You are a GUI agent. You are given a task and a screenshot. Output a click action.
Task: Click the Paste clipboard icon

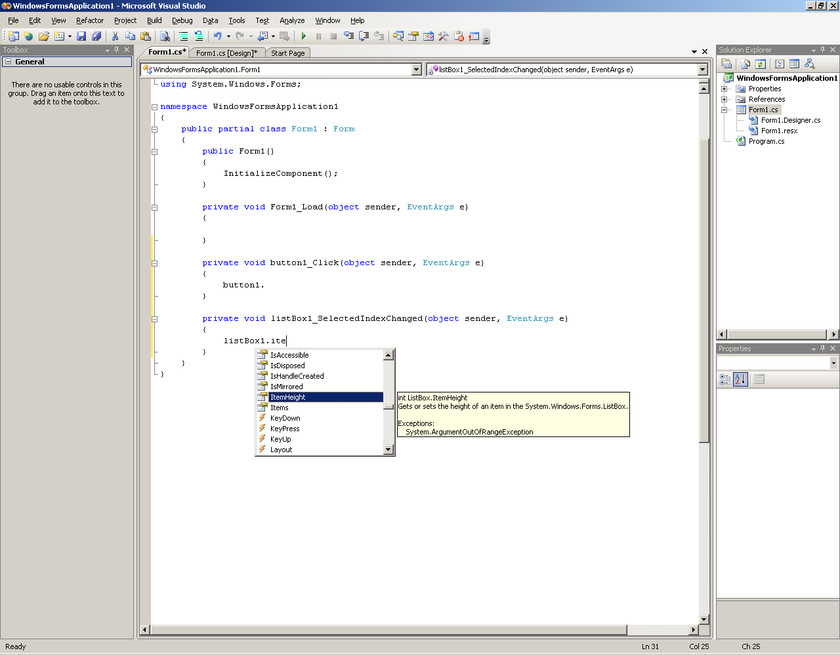tap(146, 36)
